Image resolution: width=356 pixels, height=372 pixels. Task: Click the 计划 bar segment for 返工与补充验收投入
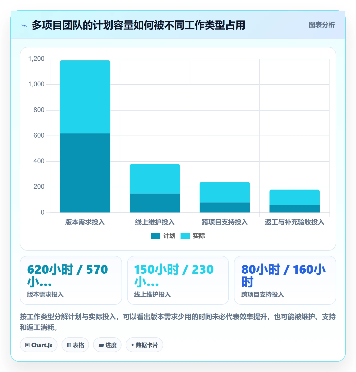[294, 209]
